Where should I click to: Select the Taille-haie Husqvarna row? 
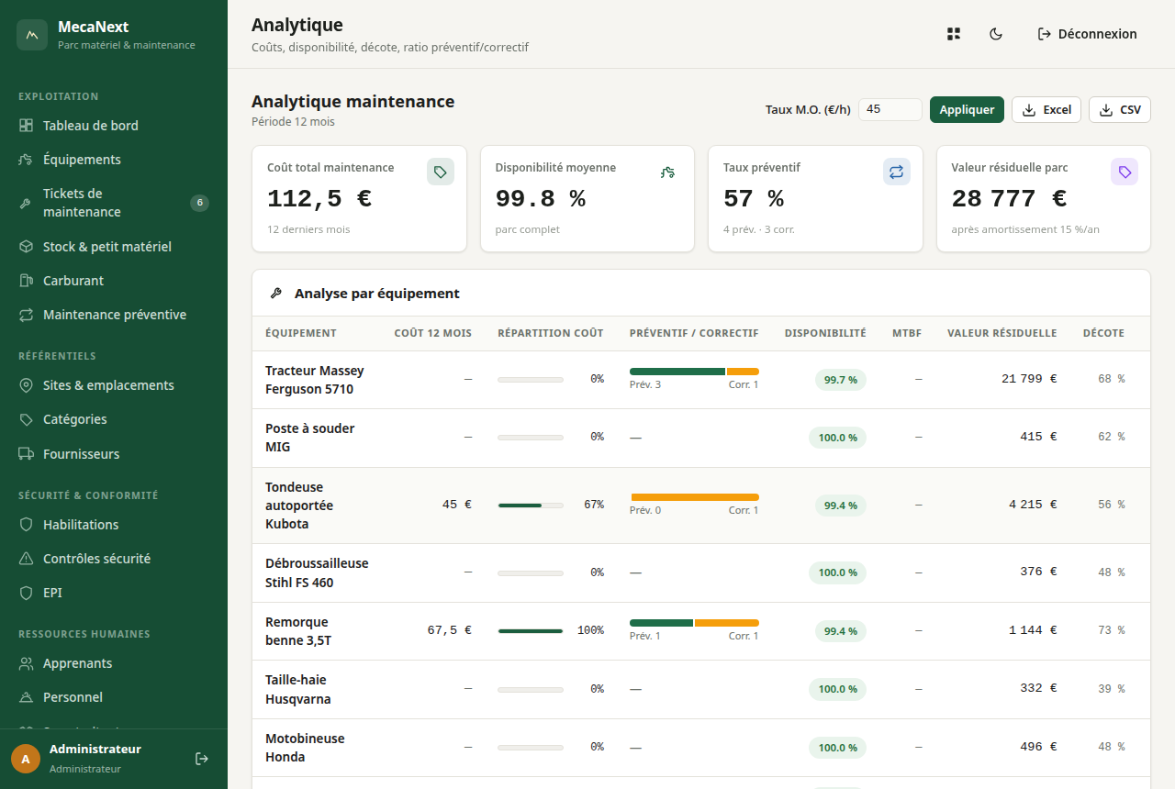[701, 689]
